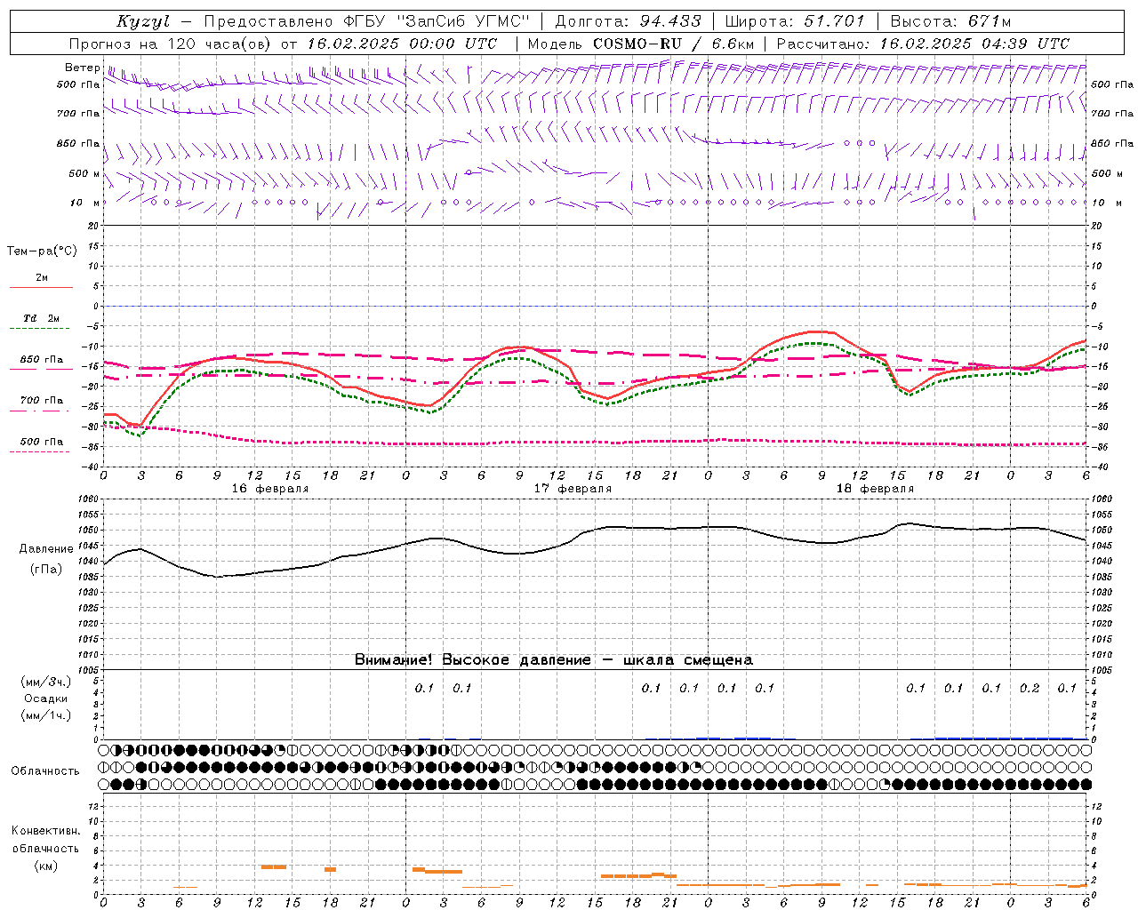Select the Осадки precipitation label
This screenshot has height=910, width=1138.
pyautogui.click(x=46, y=698)
